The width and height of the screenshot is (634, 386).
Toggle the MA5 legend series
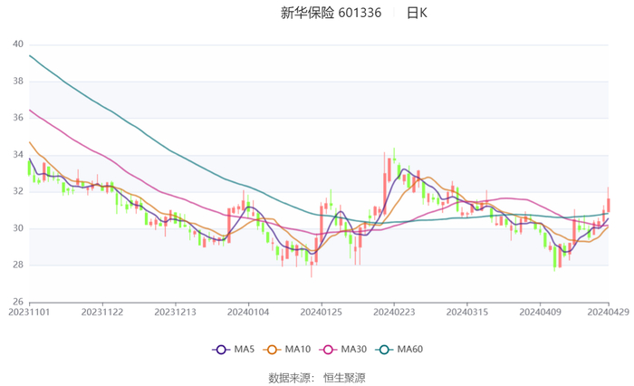pos(234,349)
